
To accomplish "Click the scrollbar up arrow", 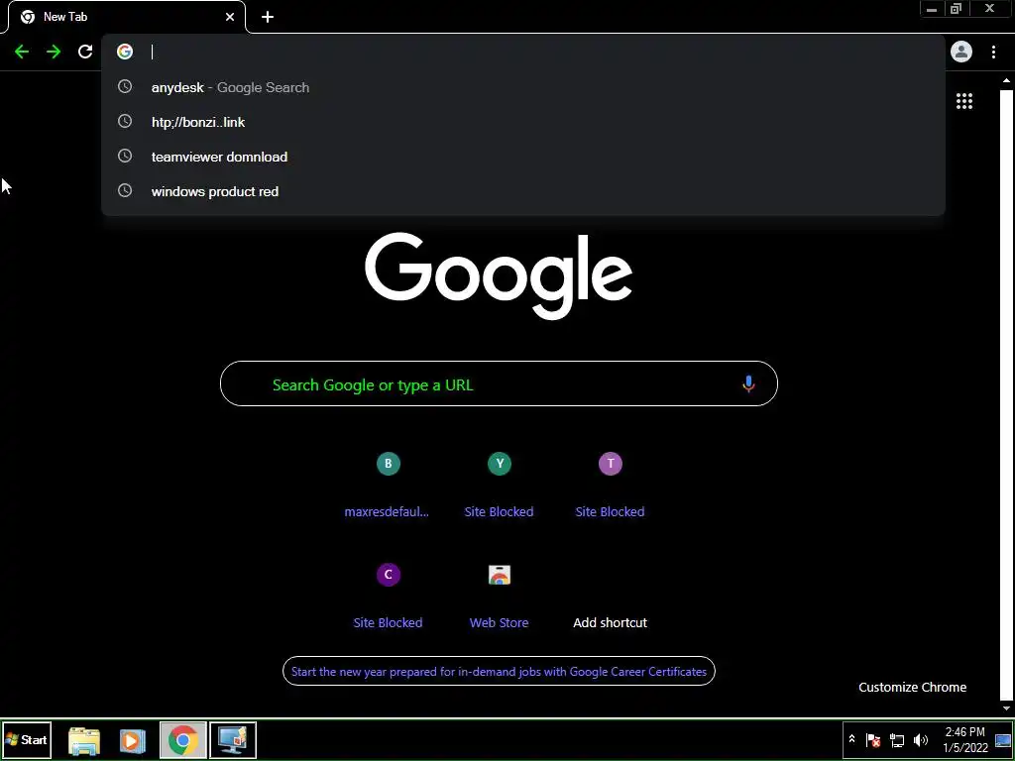I will tap(1006, 81).
